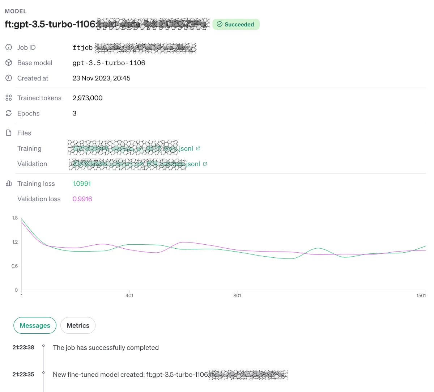Select the Messages tab

[35, 325]
